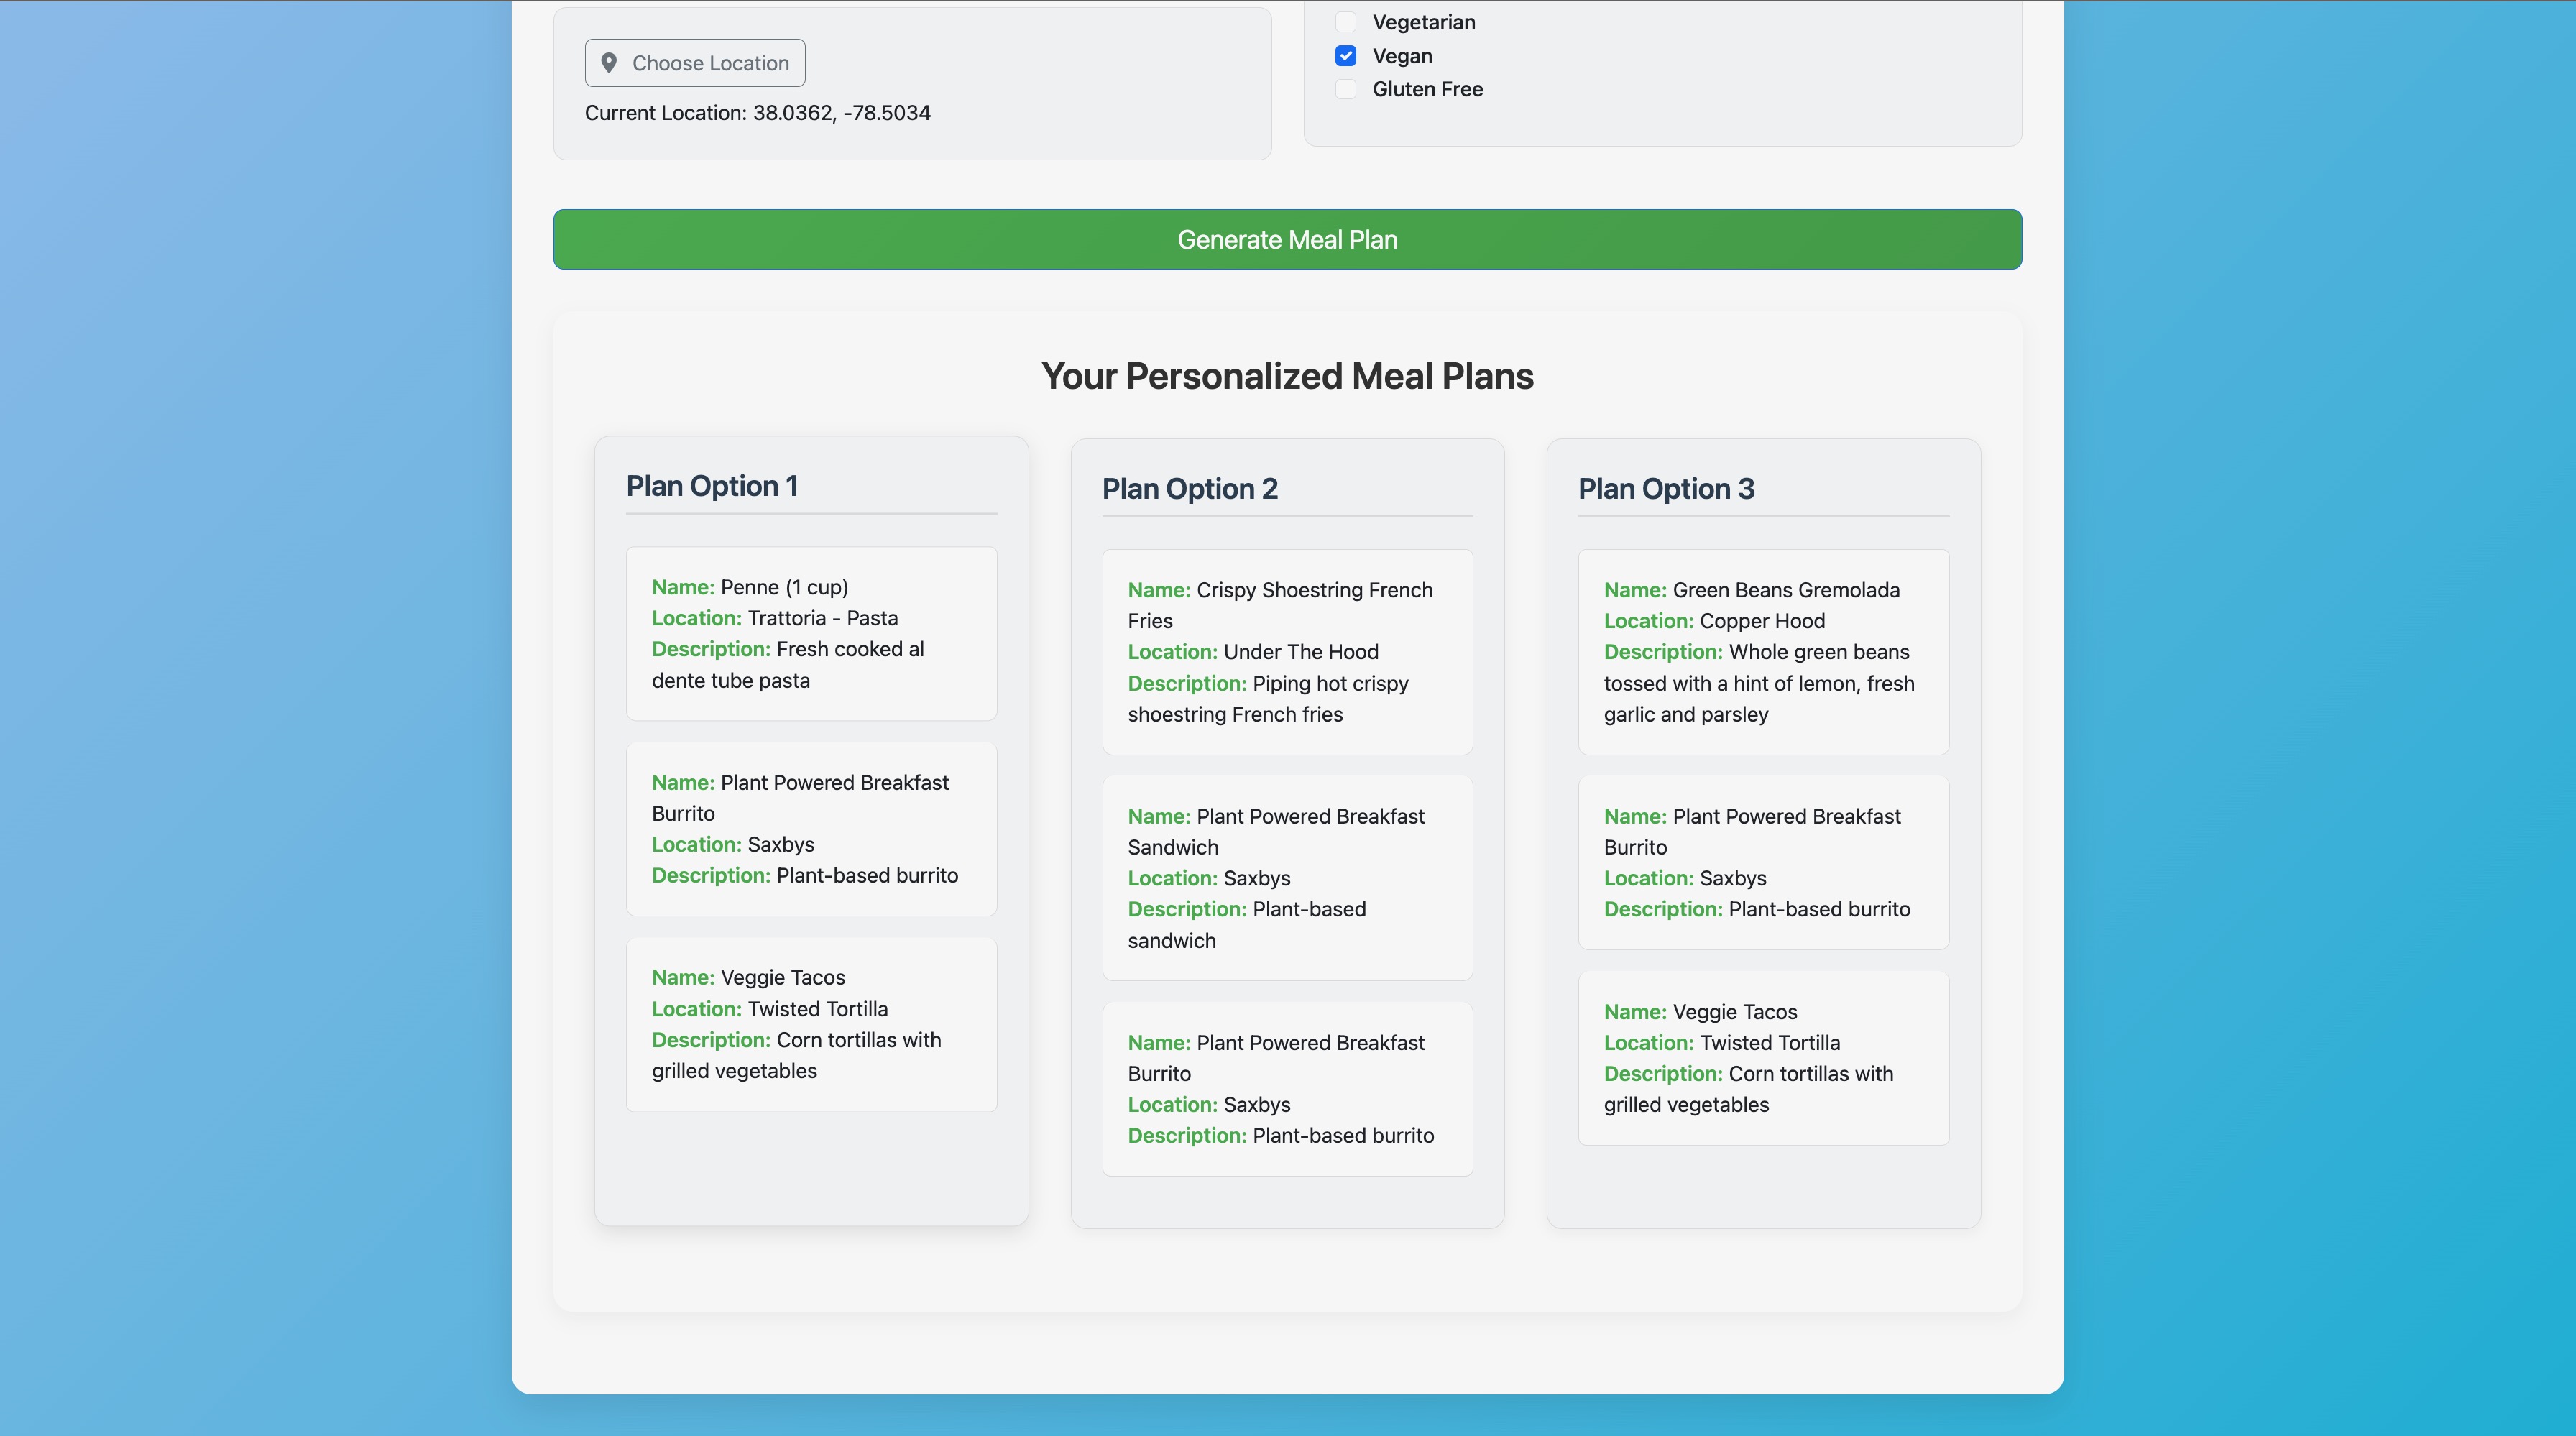Open the Green Beans Gremolada card
Viewport: 2576px width, 1436px height.
pyautogui.click(x=1763, y=652)
